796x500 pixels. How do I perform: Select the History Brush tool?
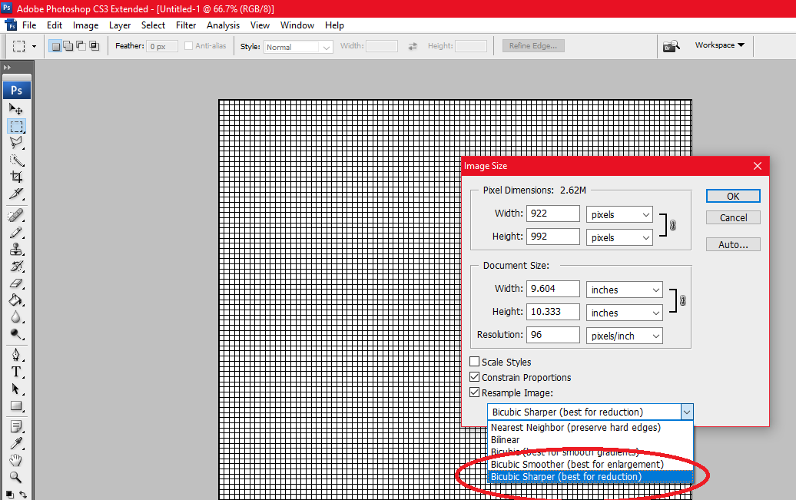click(x=16, y=266)
